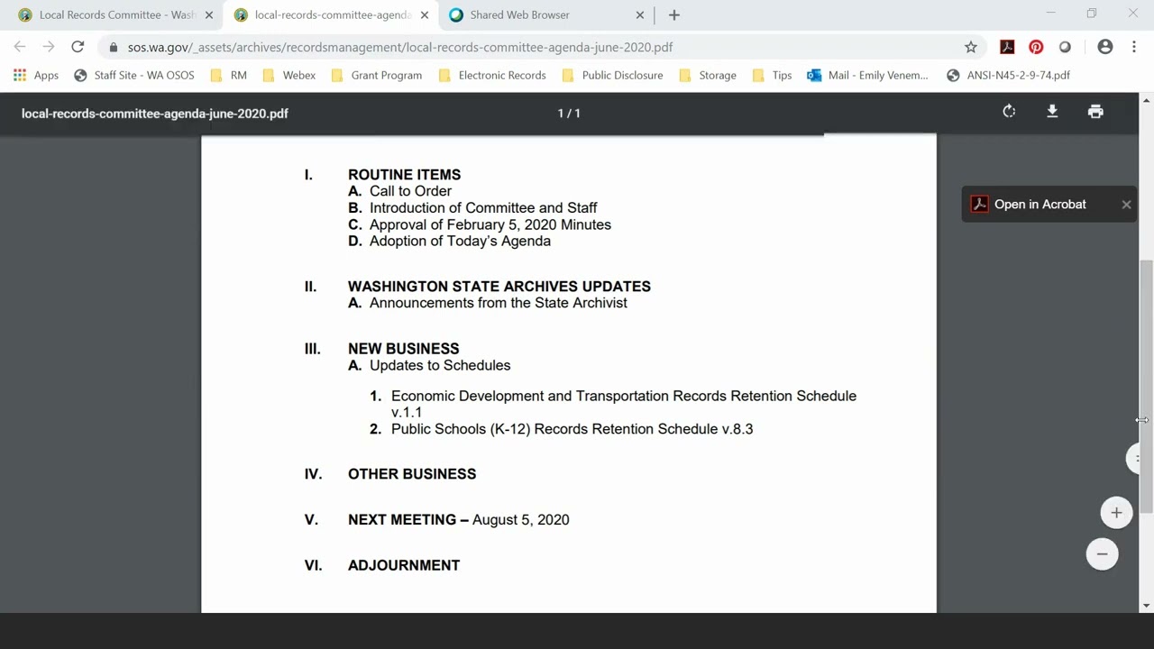The width and height of the screenshot is (1154, 649).
Task: Zoom out of the PDF
Action: [1102, 554]
